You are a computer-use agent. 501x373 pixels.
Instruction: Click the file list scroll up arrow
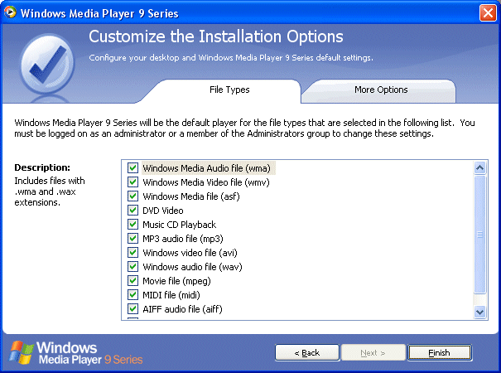pyautogui.click(x=480, y=167)
